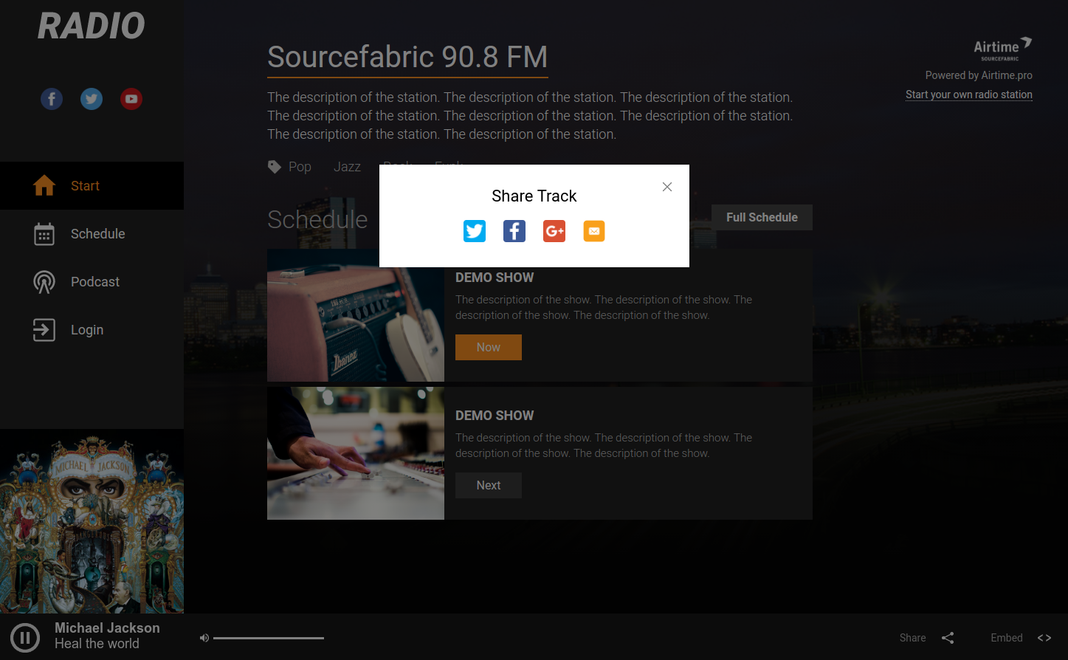Click the Share text in player bar
The image size is (1068, 660).
pos(913,638)
